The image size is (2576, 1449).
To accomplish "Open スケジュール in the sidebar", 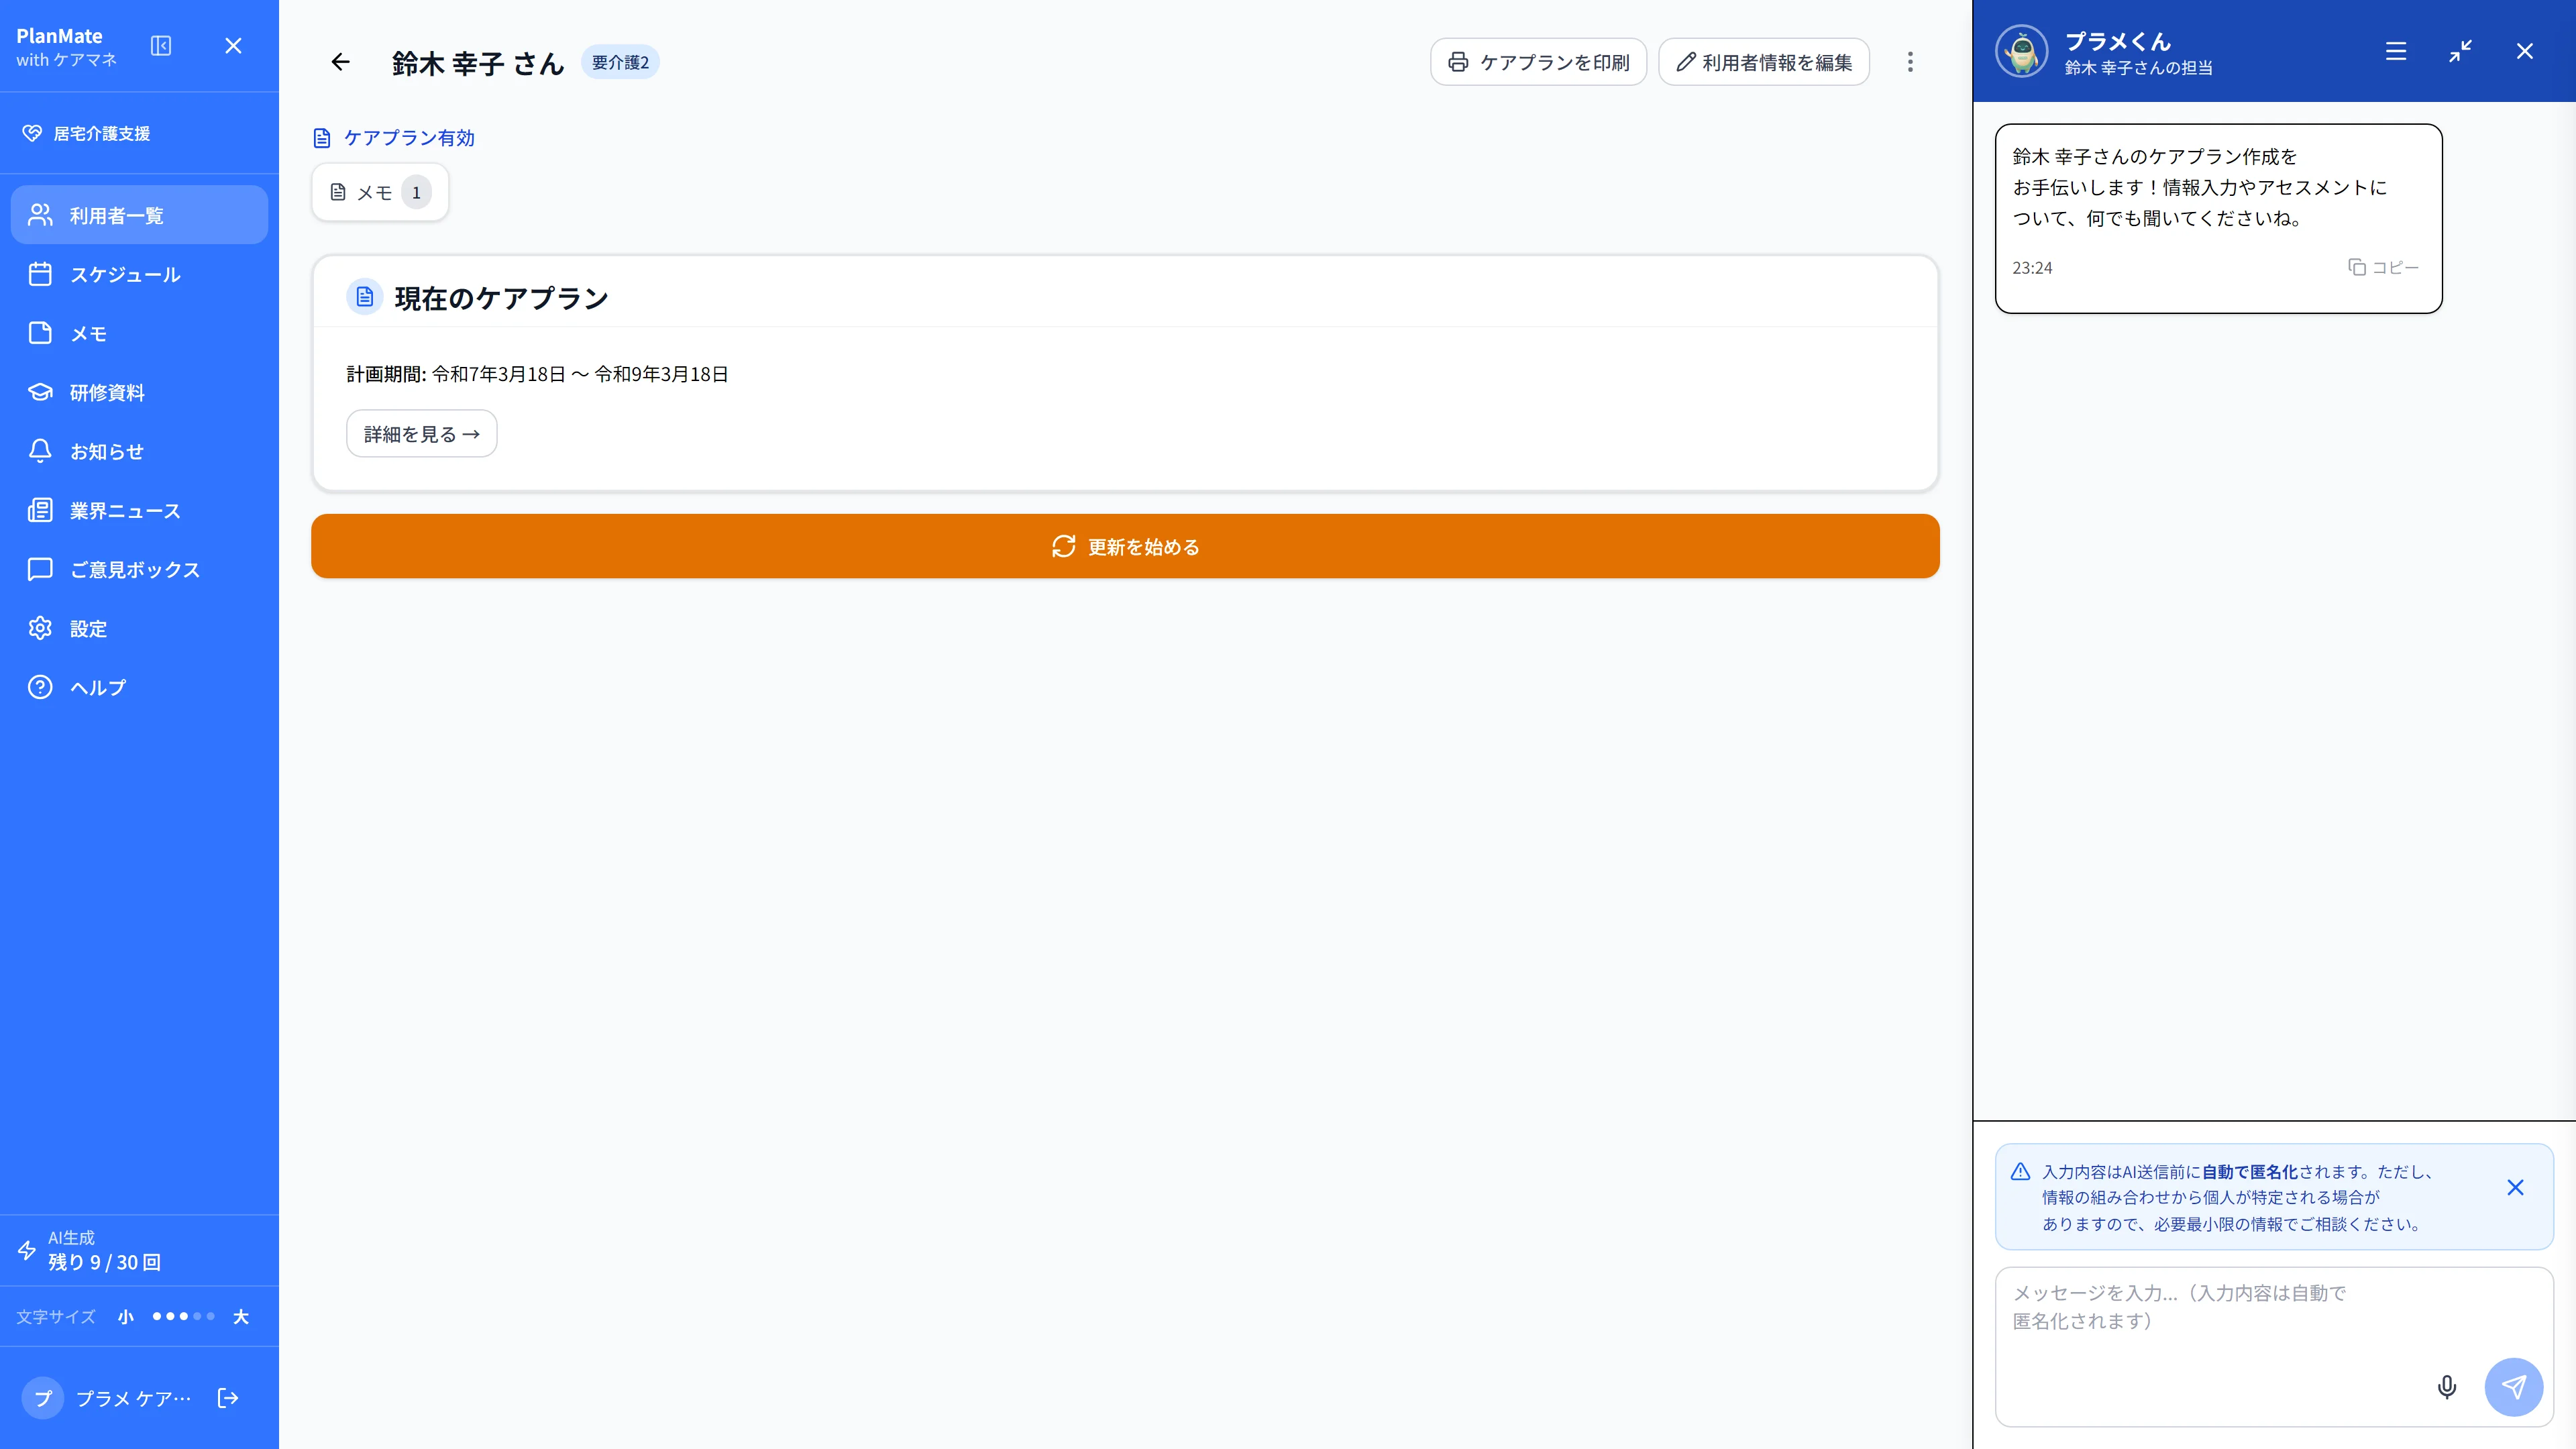I will pos(139,274).
